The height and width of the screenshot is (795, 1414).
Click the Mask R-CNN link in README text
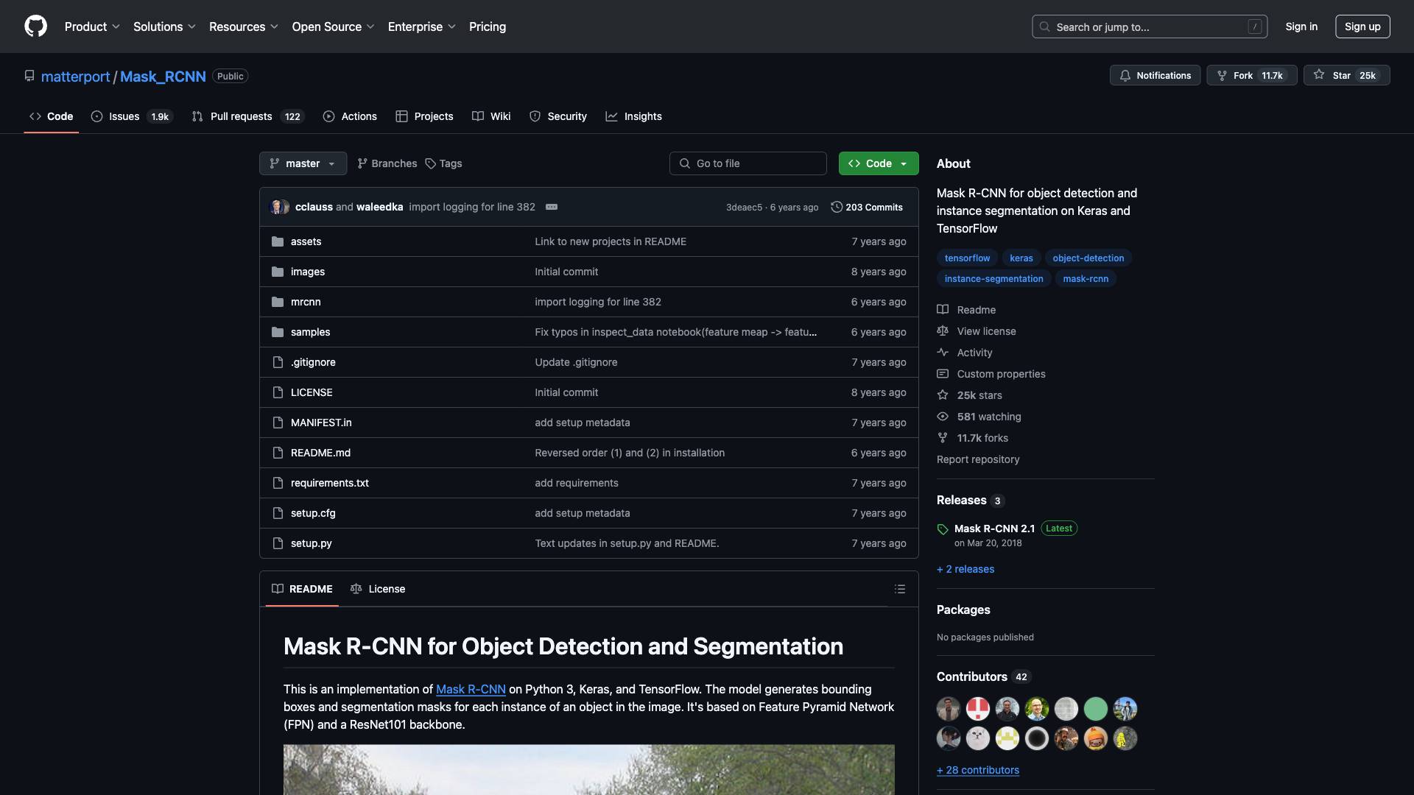click(471, 689)
